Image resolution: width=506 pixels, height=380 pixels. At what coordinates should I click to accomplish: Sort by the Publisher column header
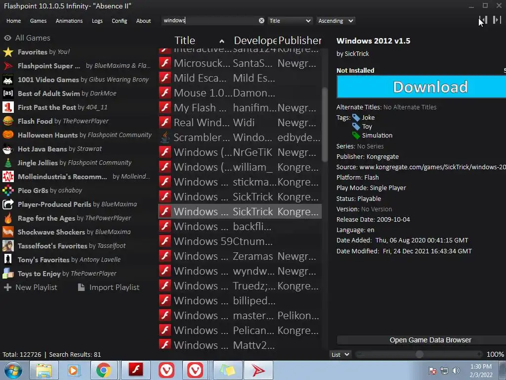point(300,41)
